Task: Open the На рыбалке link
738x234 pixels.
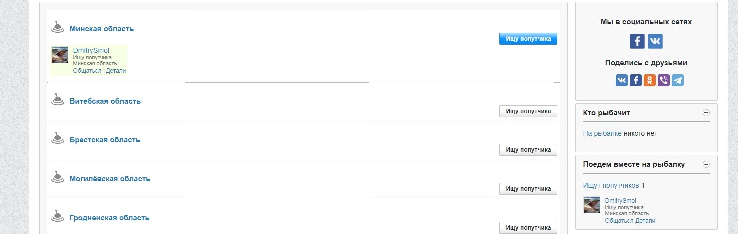Action: [602, 133]
